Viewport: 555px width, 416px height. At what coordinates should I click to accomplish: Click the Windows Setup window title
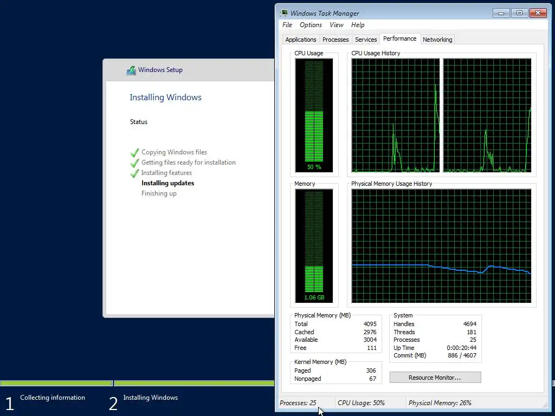coord(160,70)
